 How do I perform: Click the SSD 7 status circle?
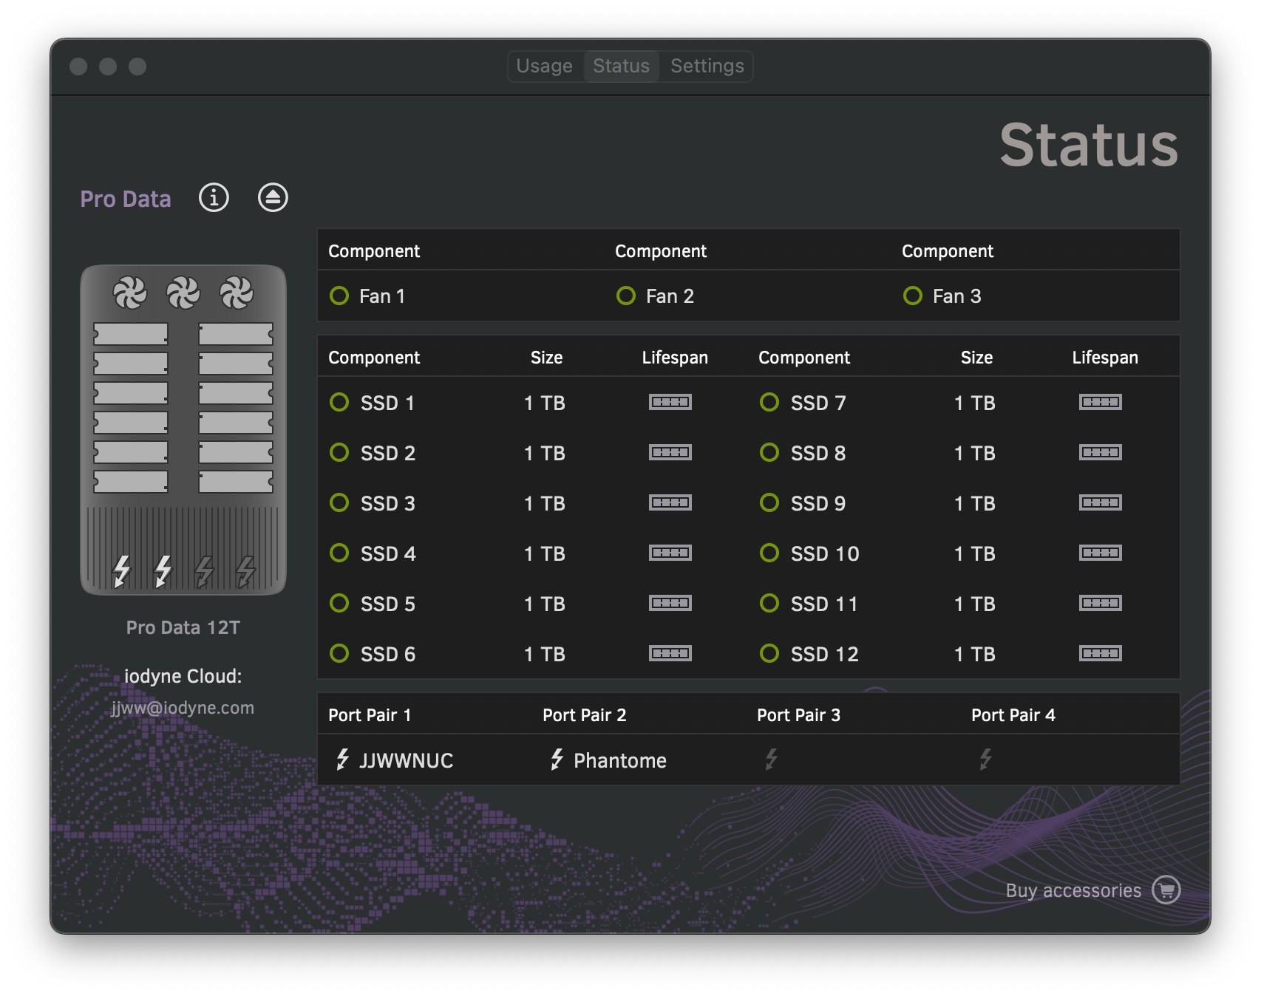[769, 402]
